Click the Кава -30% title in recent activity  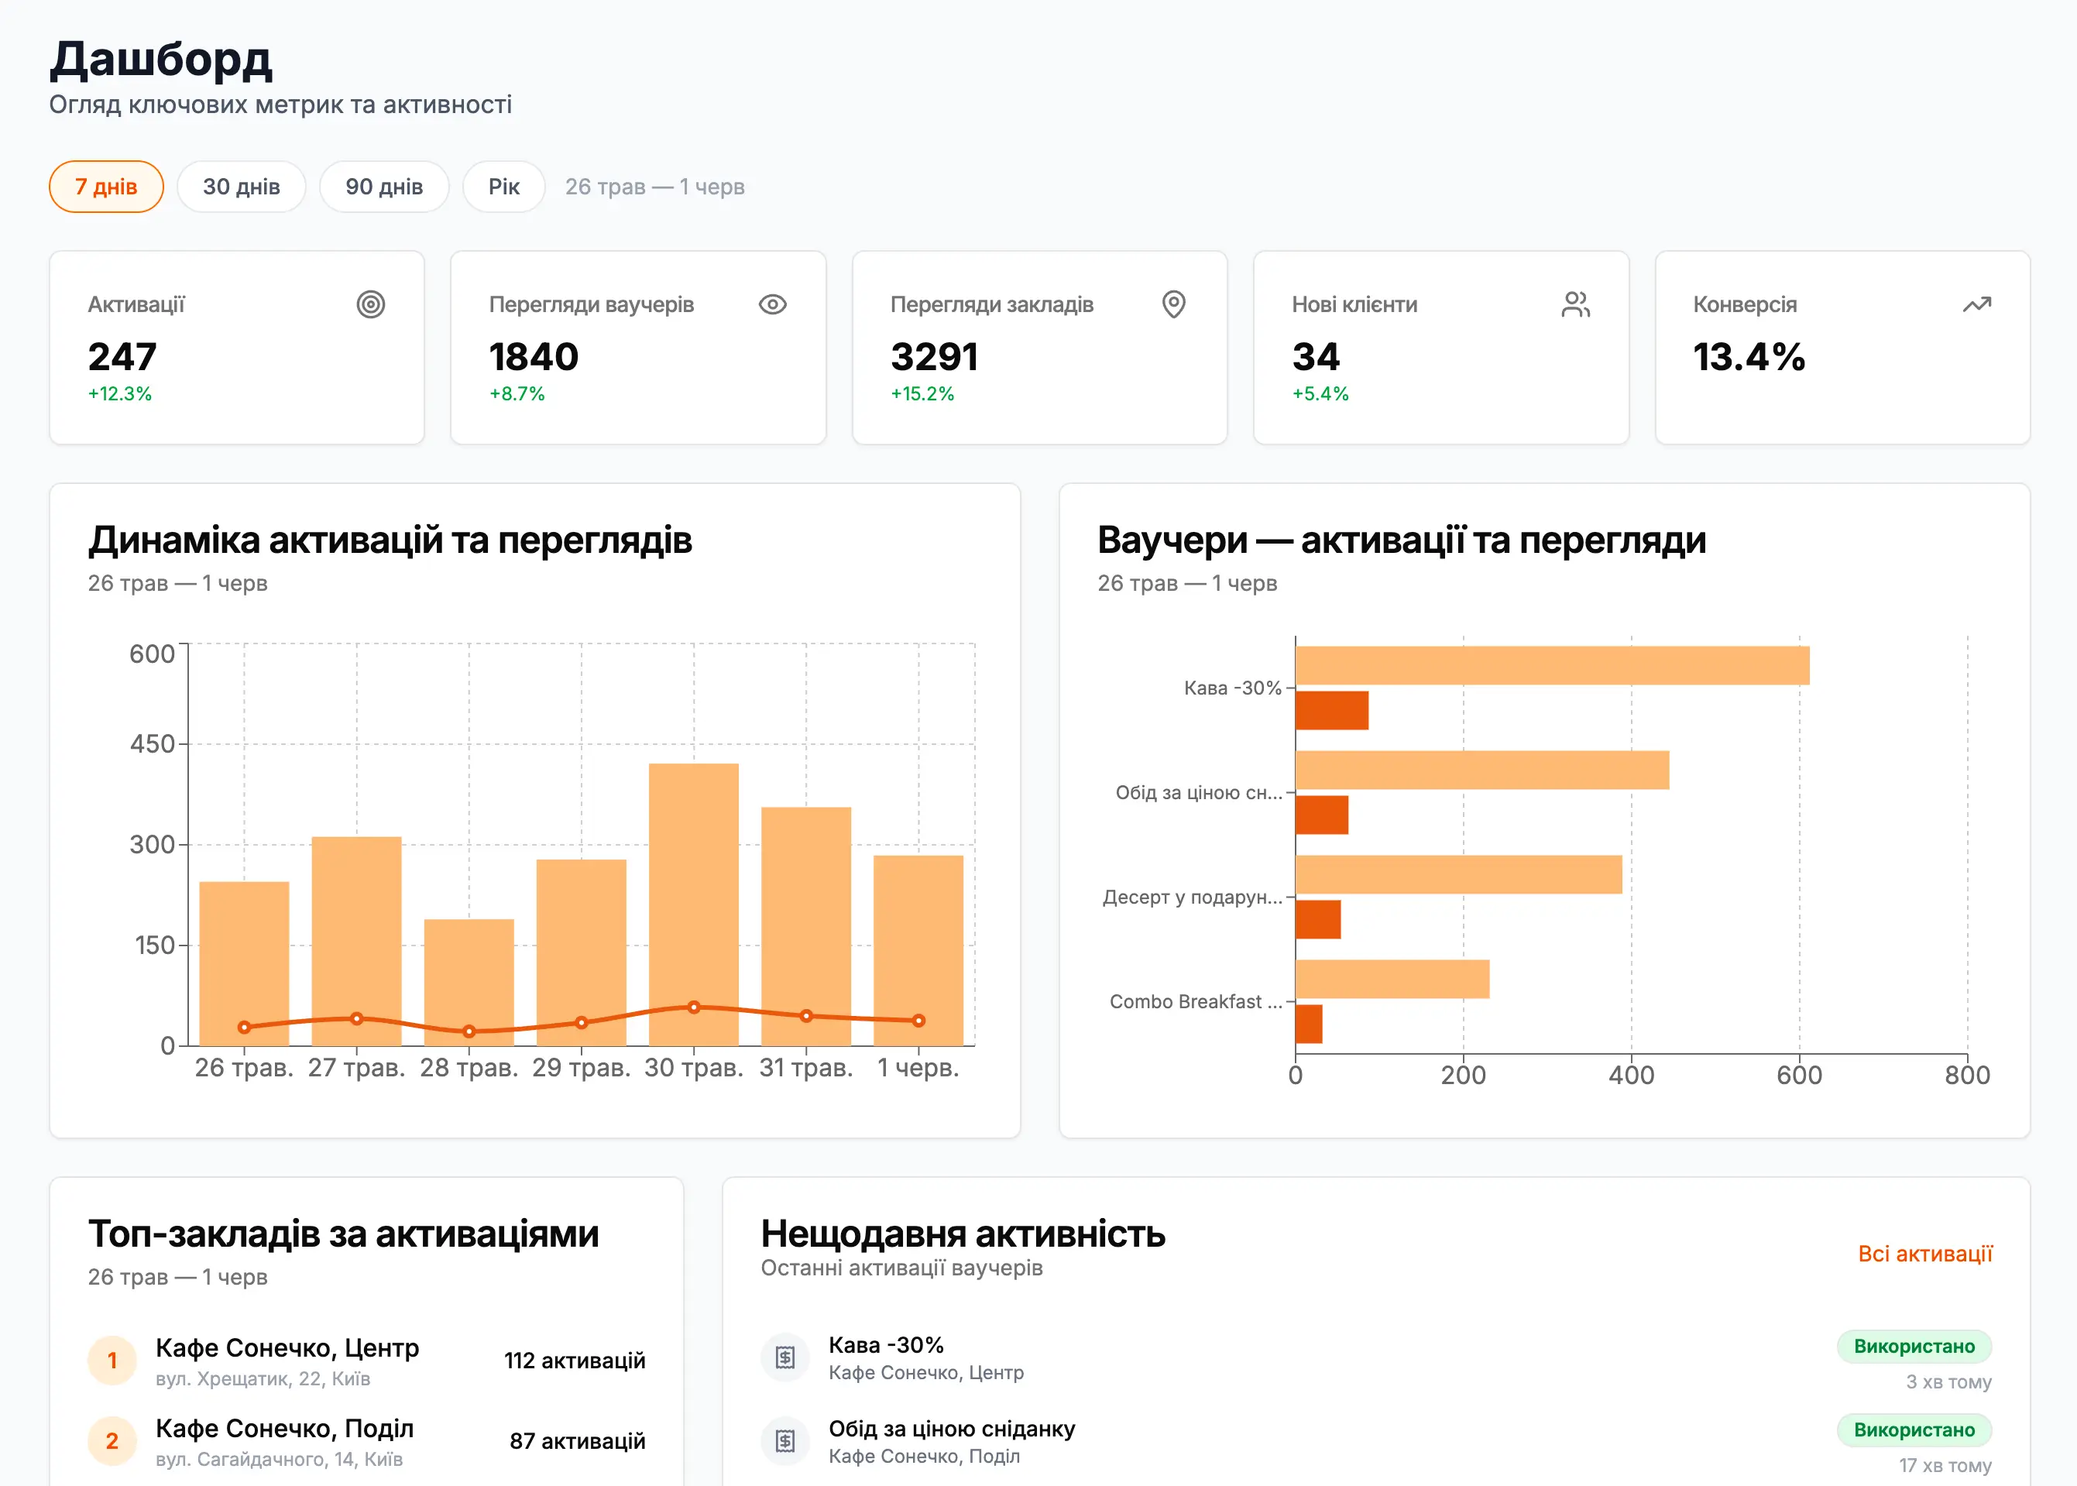tap(886, 1345)
